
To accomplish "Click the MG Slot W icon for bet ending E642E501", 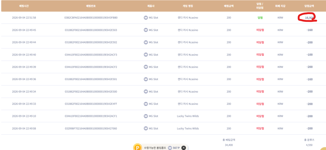I will [x=146, y=79].
